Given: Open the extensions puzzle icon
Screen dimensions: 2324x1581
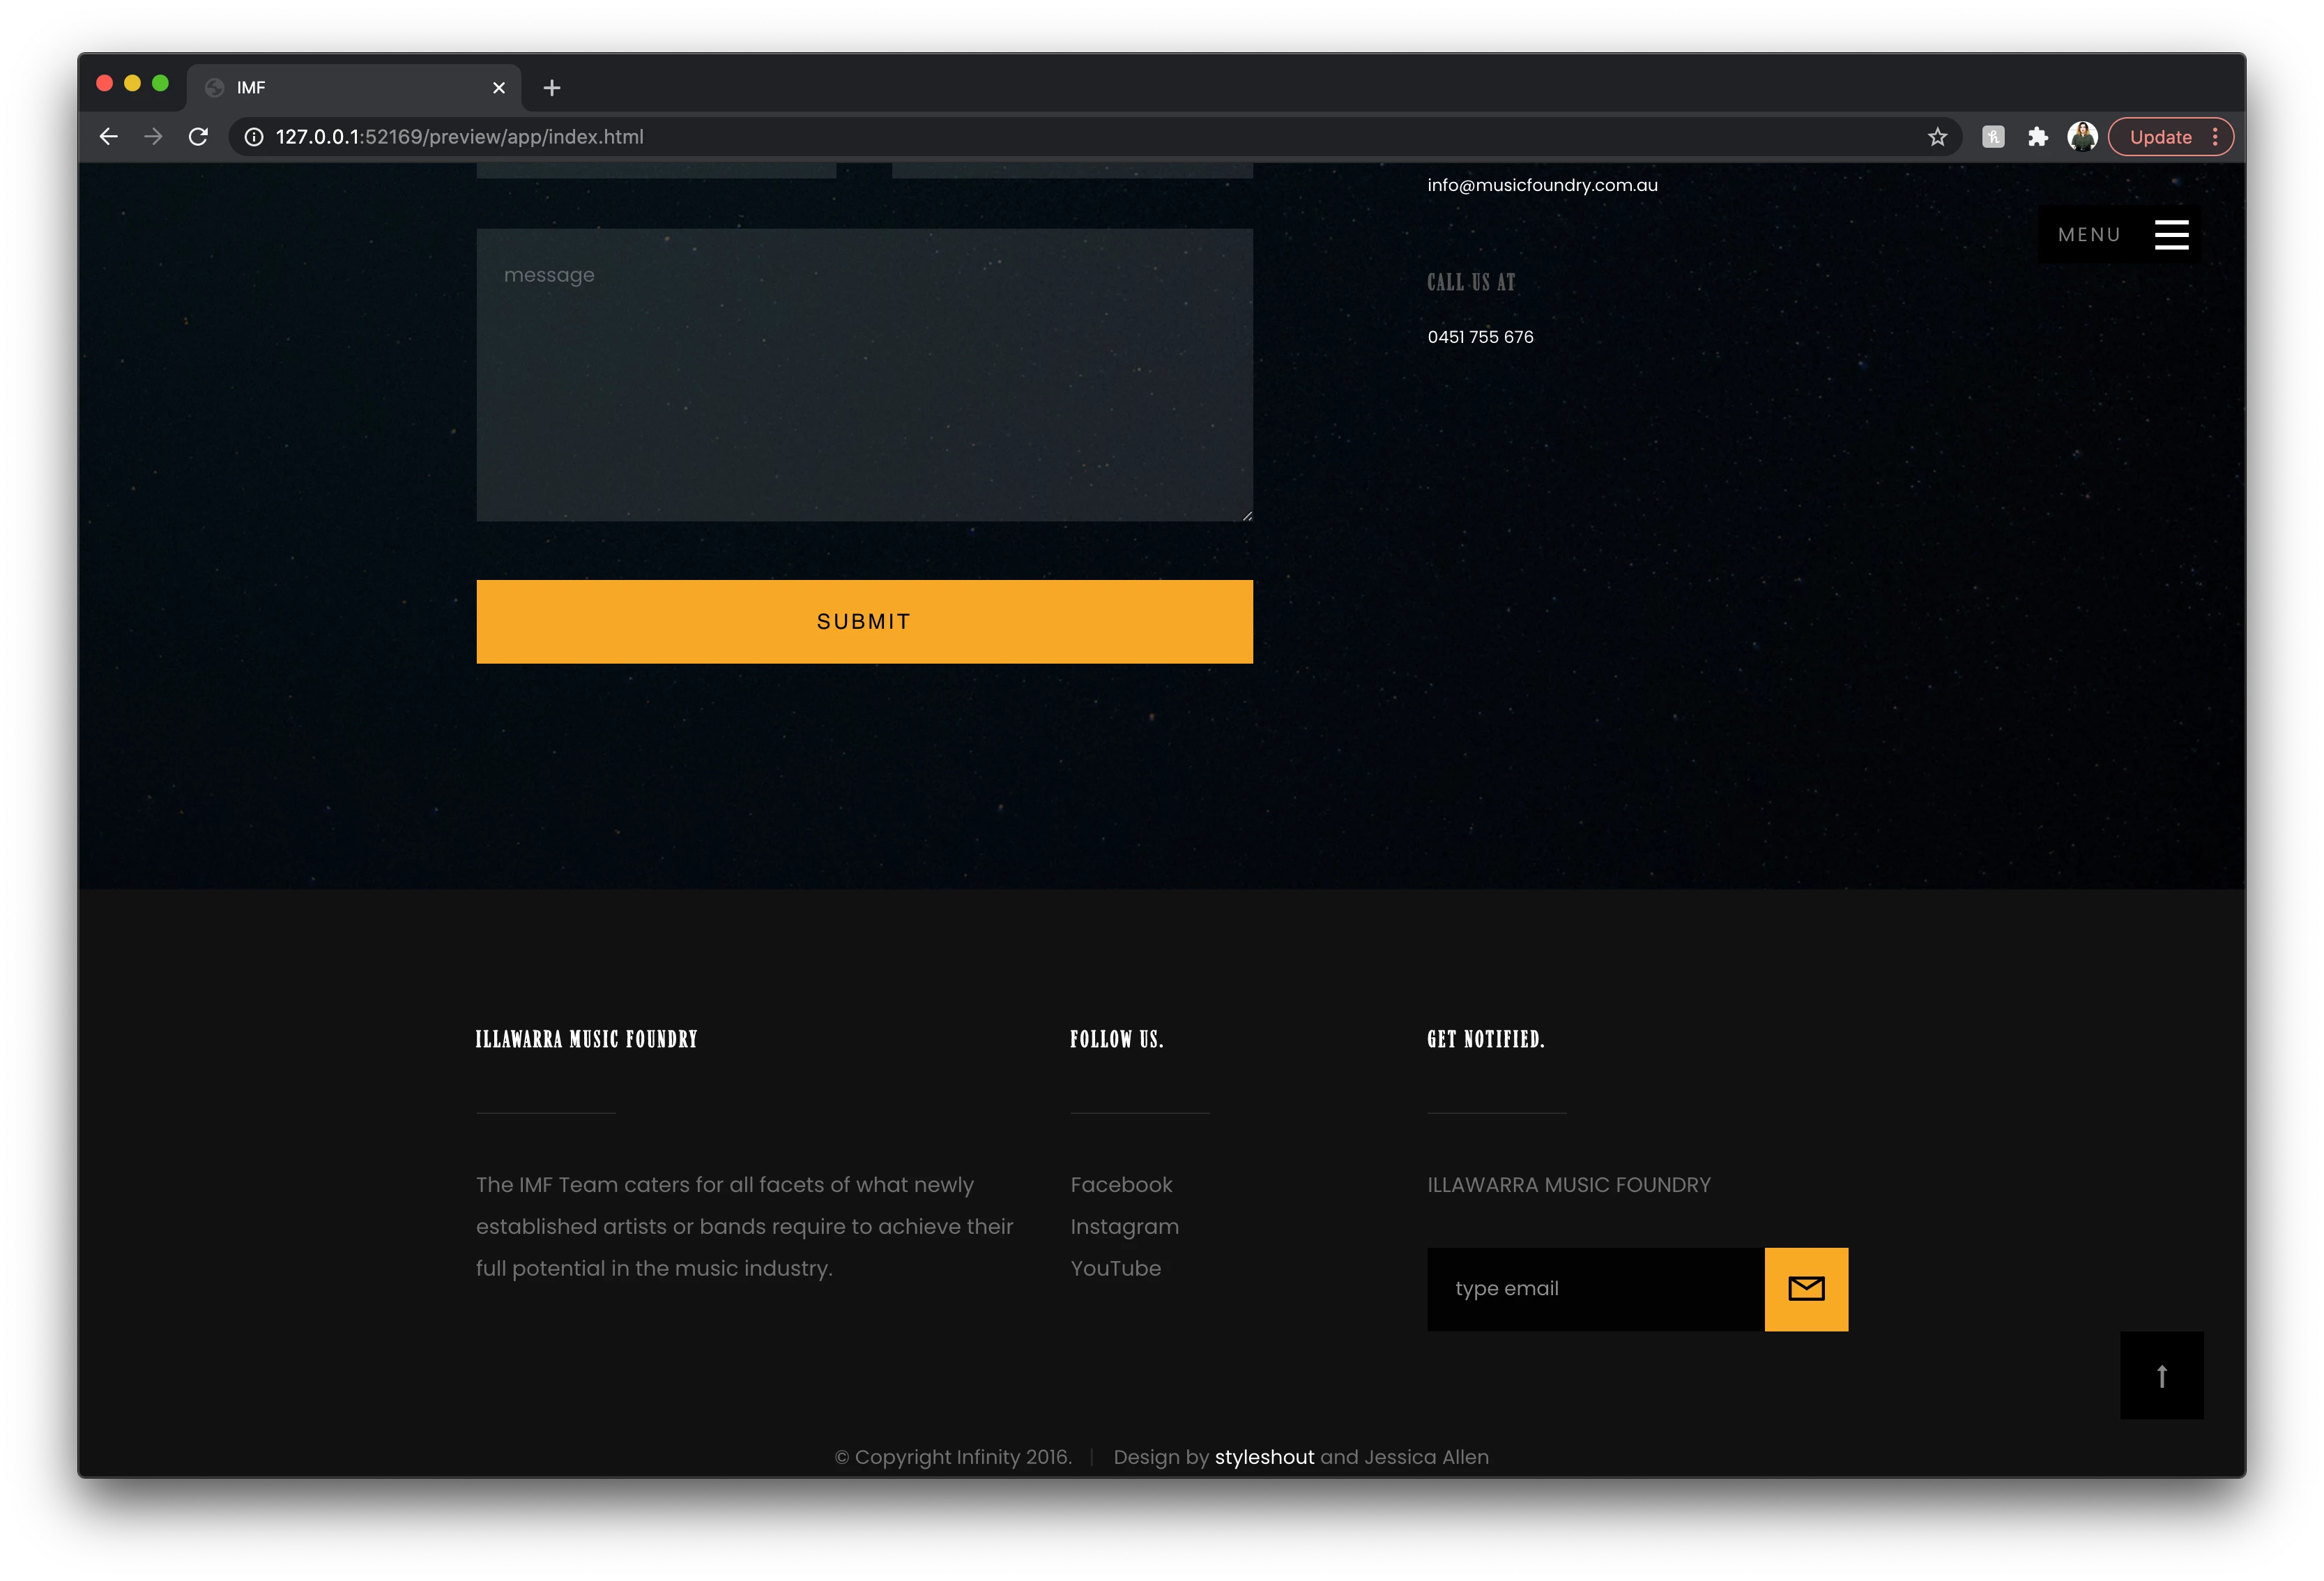Looking at the screenshot, I should (2037, 137).
